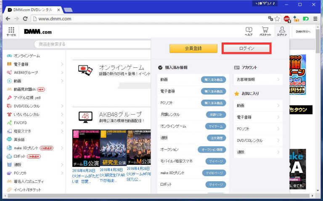Viewport: 323px width, 201px height.
Task: Click the オンラインゲーム devices icon in main area
Action: 85,70
